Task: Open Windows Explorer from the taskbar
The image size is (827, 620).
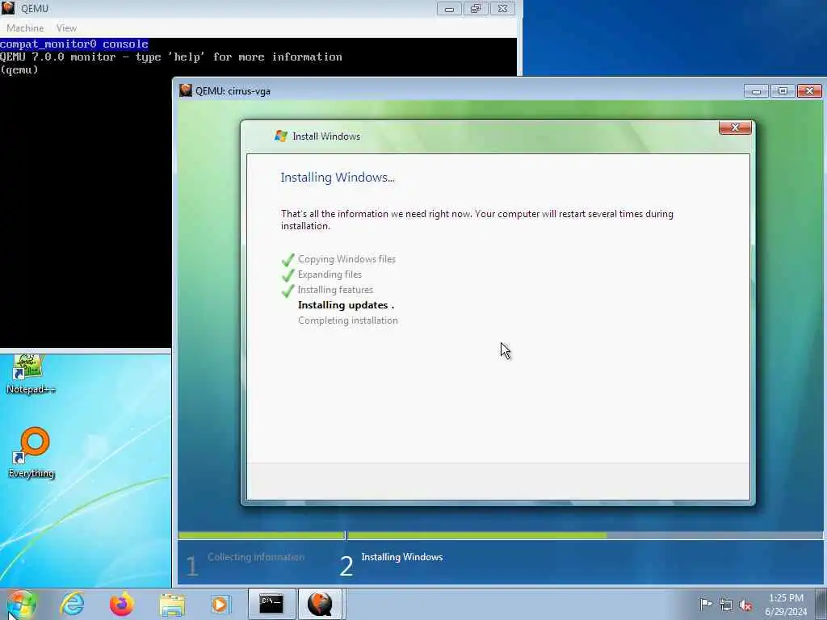Action: point(172,604)
